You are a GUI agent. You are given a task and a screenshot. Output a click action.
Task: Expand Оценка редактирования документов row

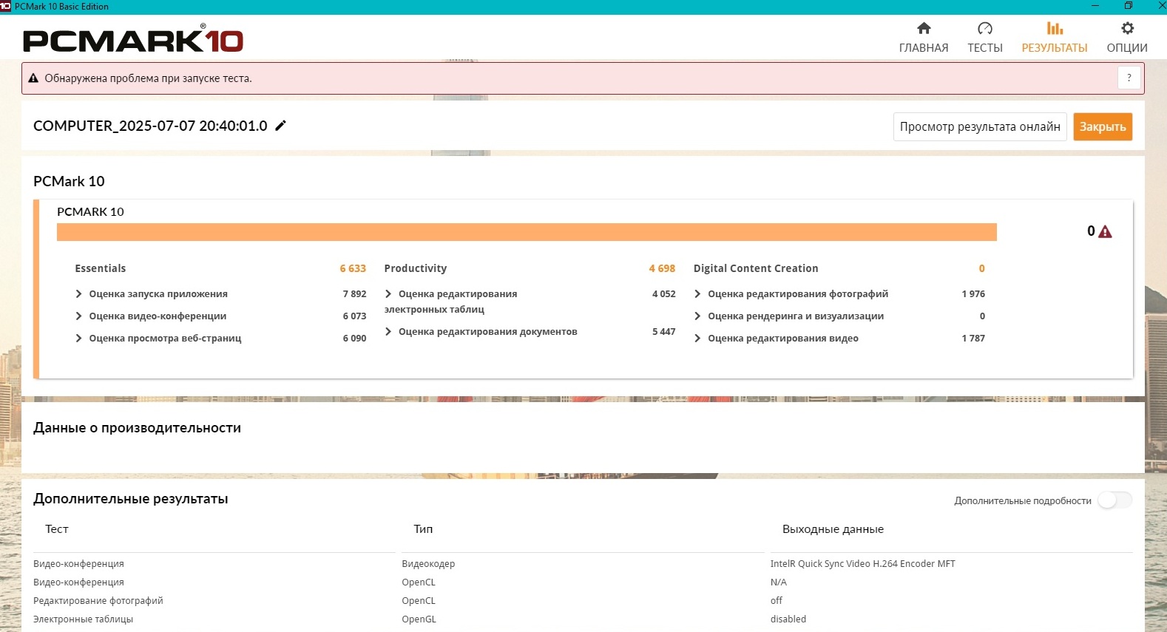point(388,332)
